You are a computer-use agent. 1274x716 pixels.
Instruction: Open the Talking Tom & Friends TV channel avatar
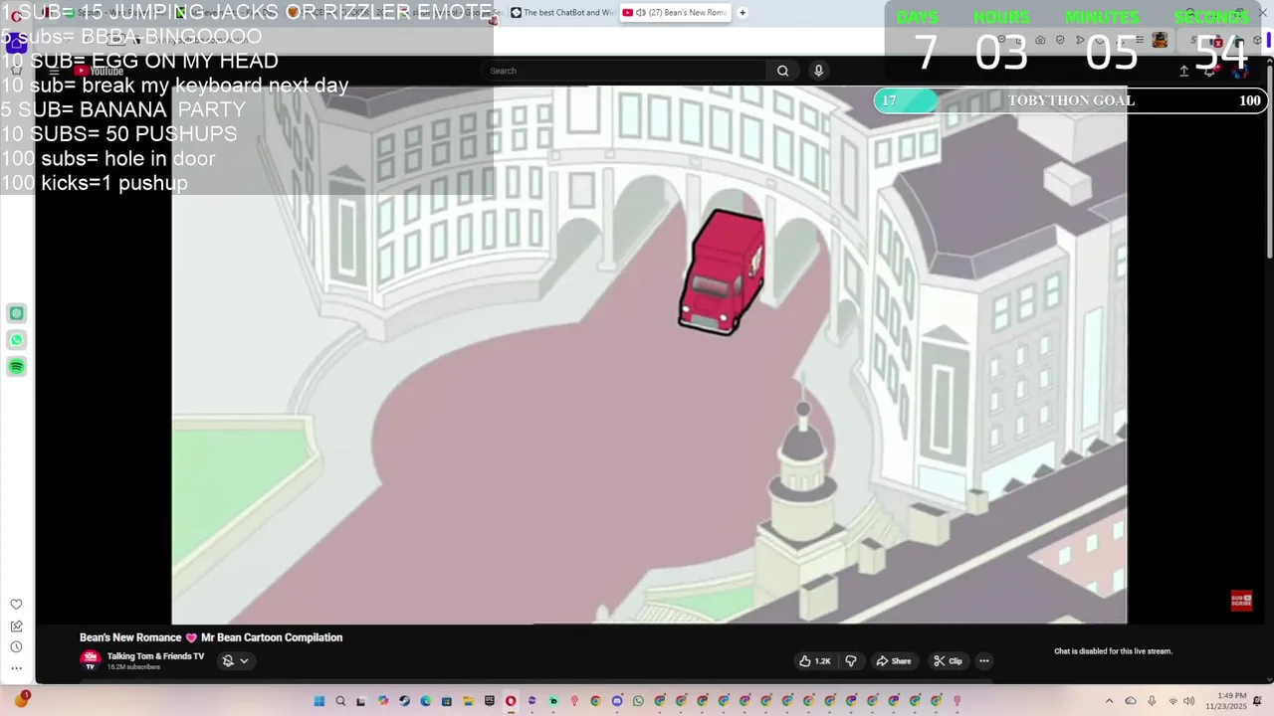point(90,659)
